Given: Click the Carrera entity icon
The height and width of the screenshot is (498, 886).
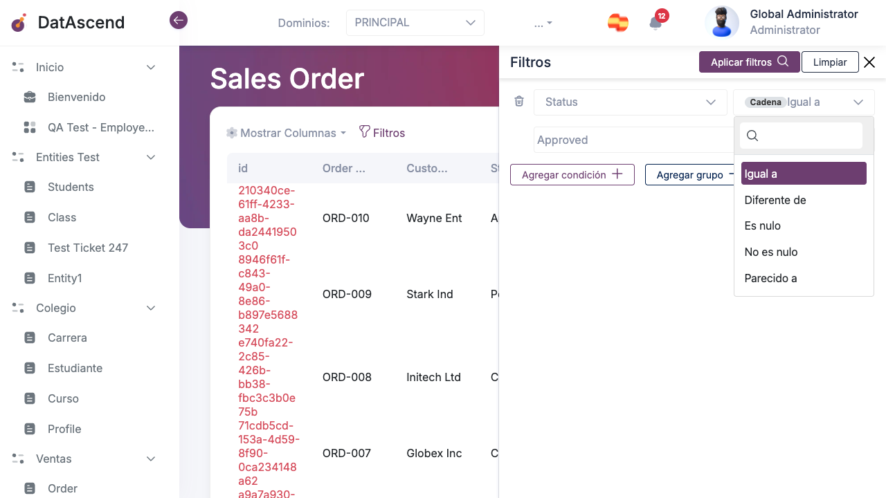Looking at the screenshot, I should coord(30,338).
